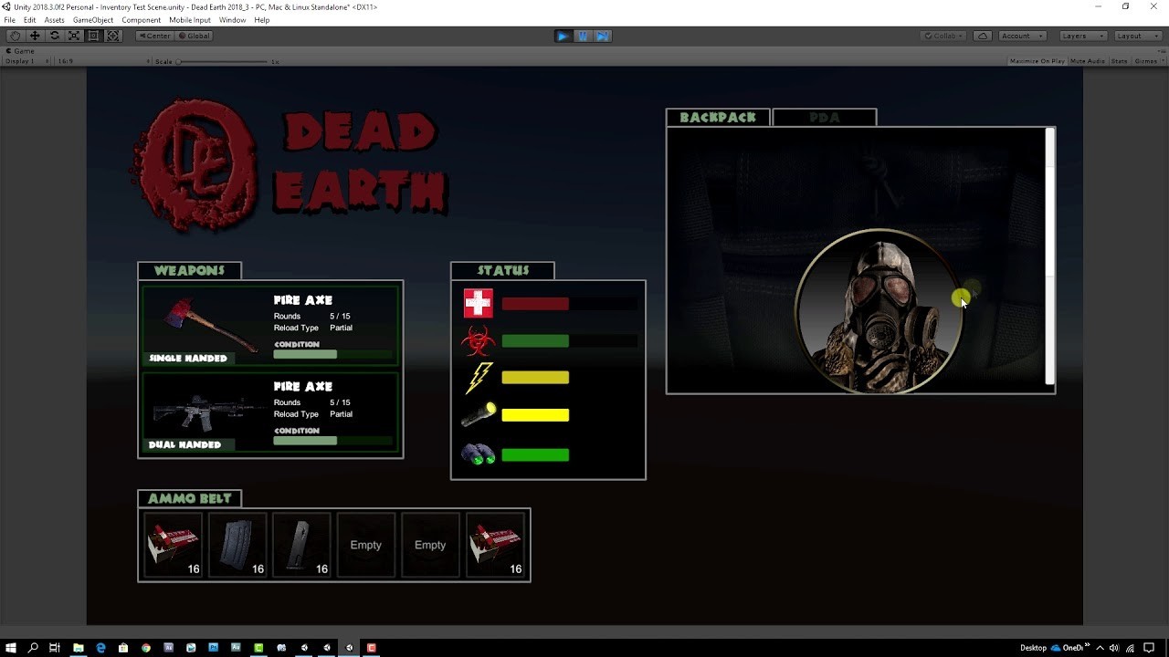Click the biohazard infection icon

click(x=478, y=341)
